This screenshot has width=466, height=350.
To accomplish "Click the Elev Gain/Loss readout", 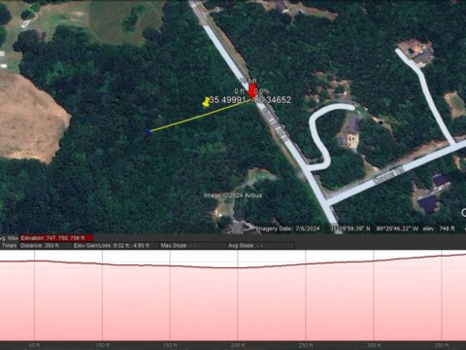I will pos(112,245).
